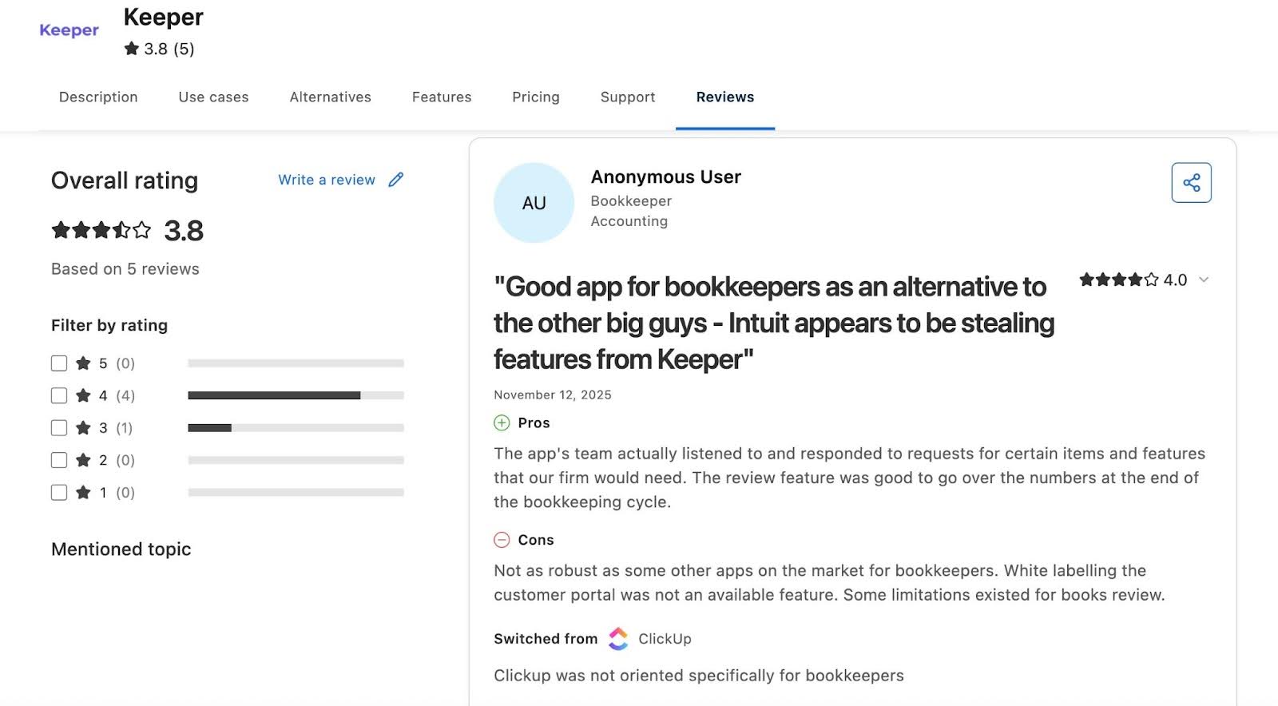Click the star icon in the 1-star filter row
Screen dimensions: 1278x706
(x=83, y=492)
